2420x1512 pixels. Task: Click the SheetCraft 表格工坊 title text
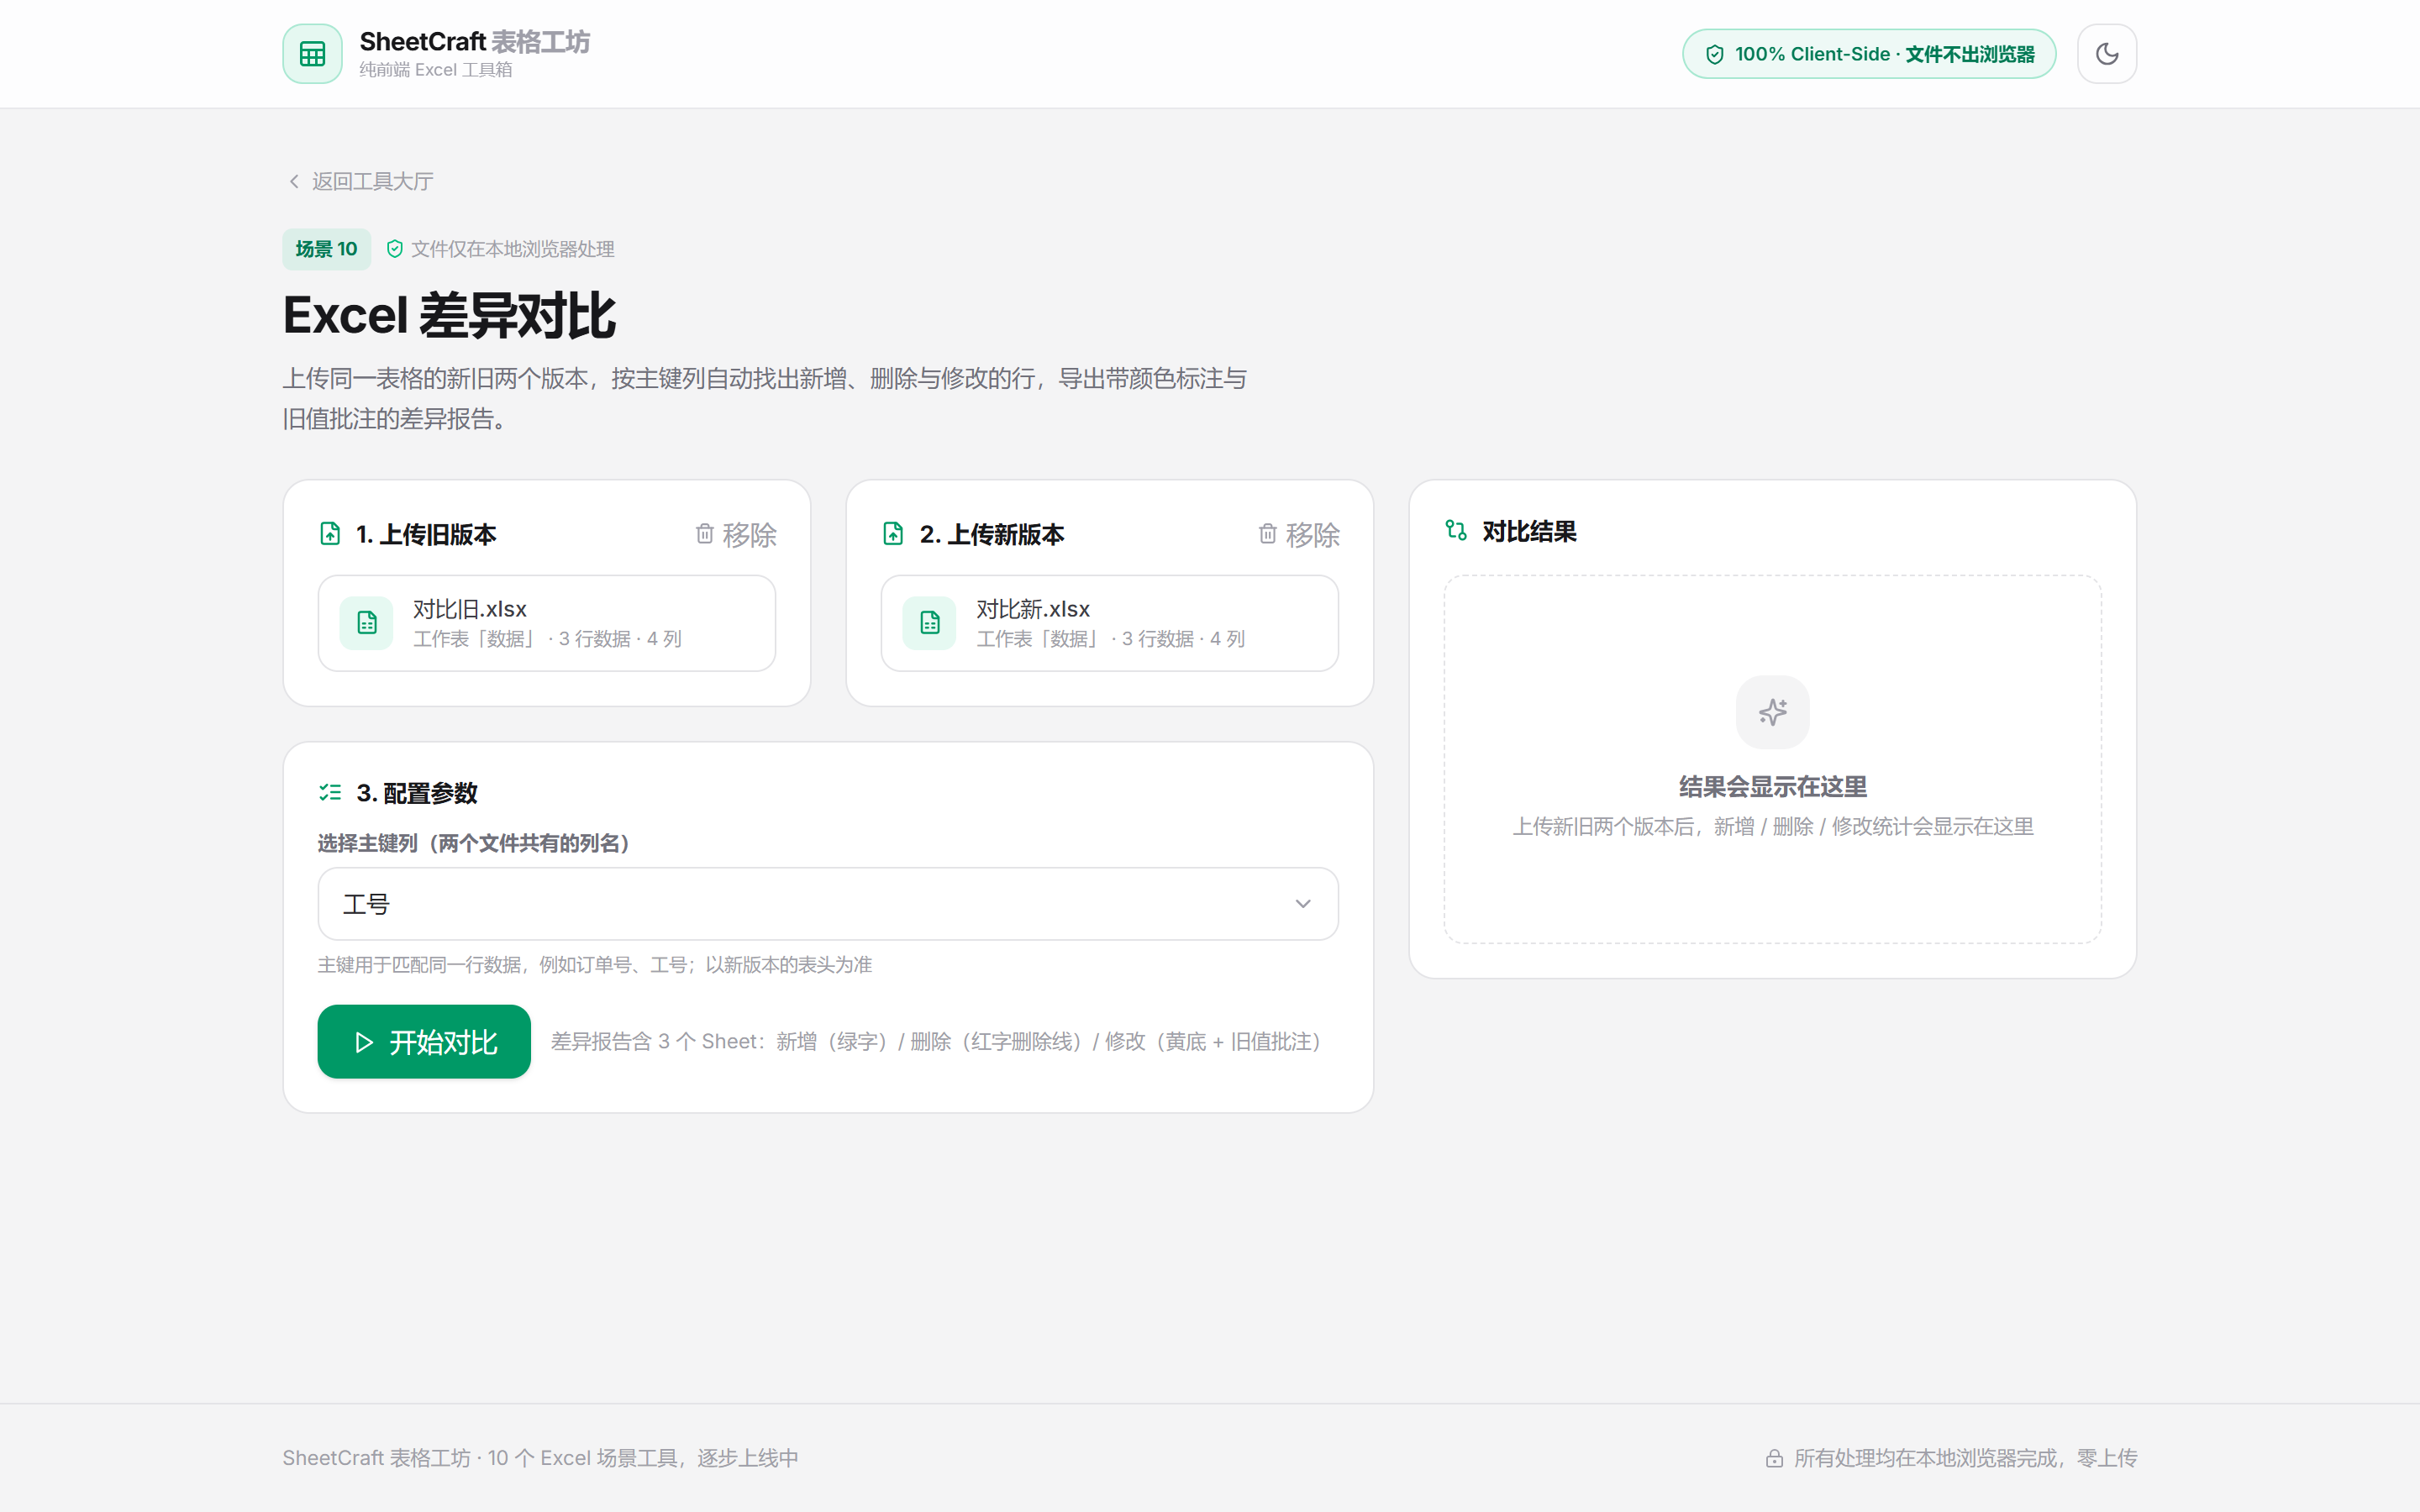click(475, 42)
